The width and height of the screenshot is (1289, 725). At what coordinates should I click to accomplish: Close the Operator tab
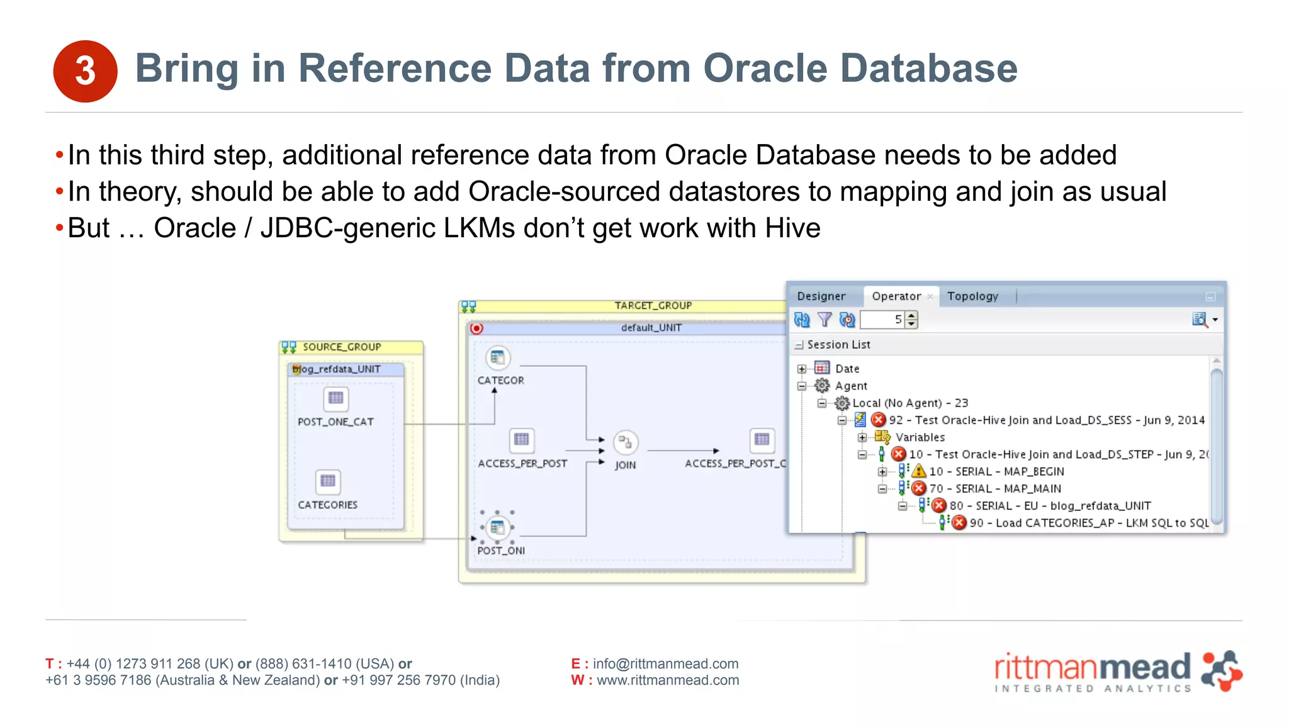(x=930, y=296)
